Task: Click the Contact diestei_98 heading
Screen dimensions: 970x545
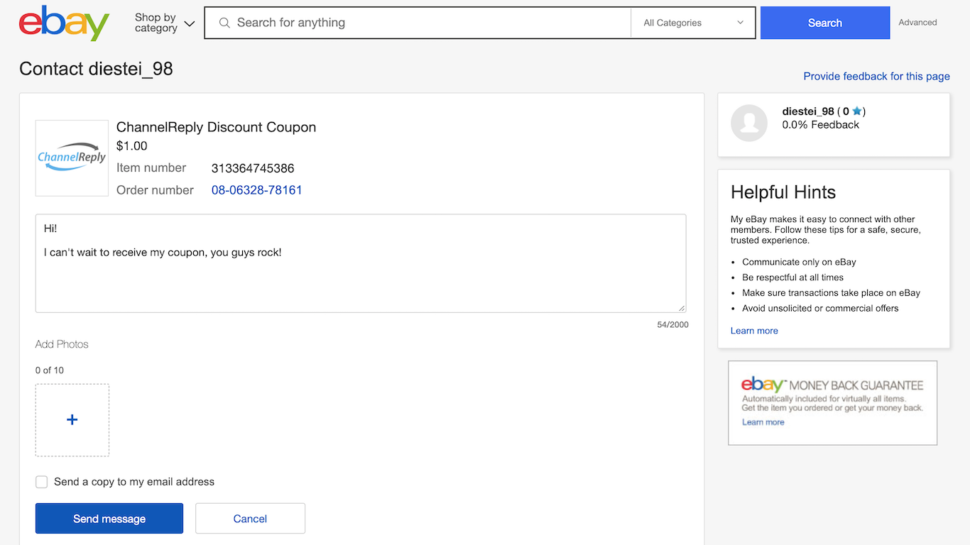Action: (x=96, y=69)
